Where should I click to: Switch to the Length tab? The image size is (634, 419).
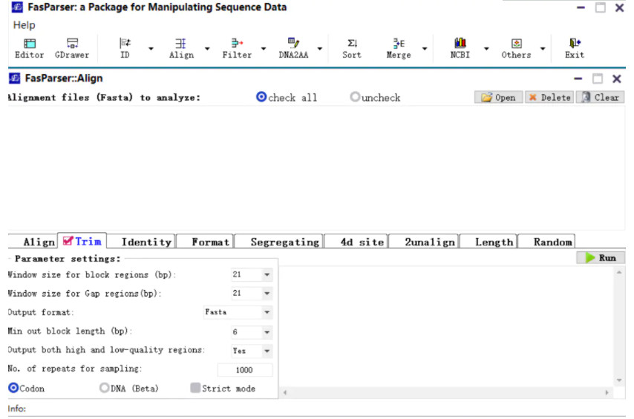coord(488,242)
